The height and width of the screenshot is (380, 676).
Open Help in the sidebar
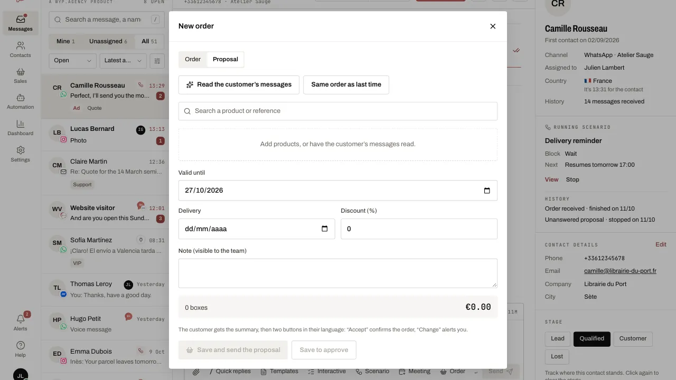pyautogui.click(x=20, y=349)
